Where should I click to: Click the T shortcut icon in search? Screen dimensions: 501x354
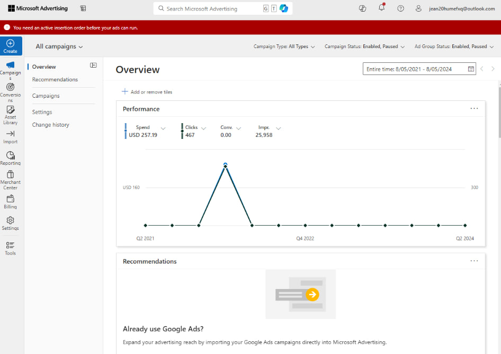point(274,8)
